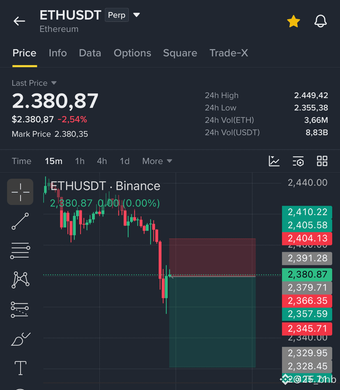
Task: Click the 2,329.95 gray price label
Action: point(307,353)
